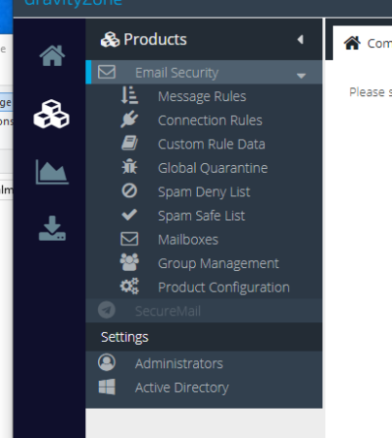The height and width of the screenshot is (438, 392).
Task: Open SecureMail product item
Action: [x=204, y=310]
